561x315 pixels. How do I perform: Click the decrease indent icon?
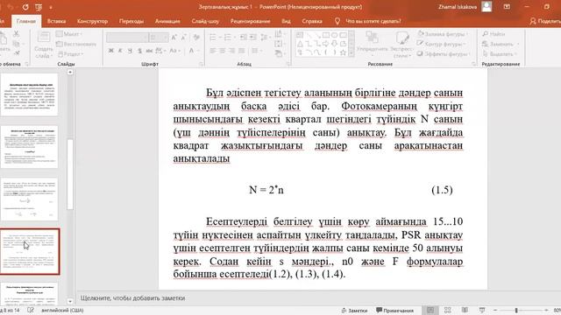pyautogui.click(x=244, y=37)
